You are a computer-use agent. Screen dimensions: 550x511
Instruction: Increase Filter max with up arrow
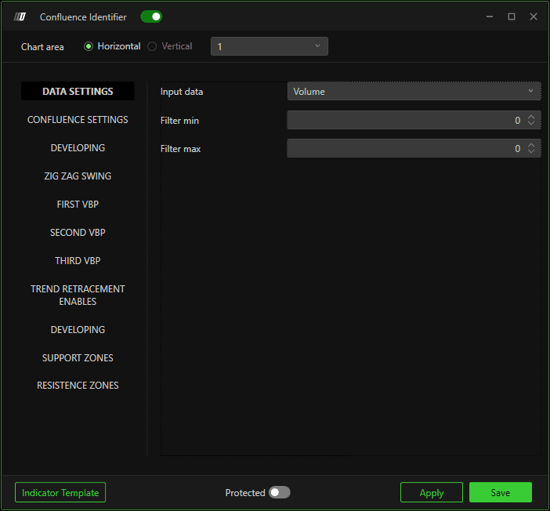point(531,144)
